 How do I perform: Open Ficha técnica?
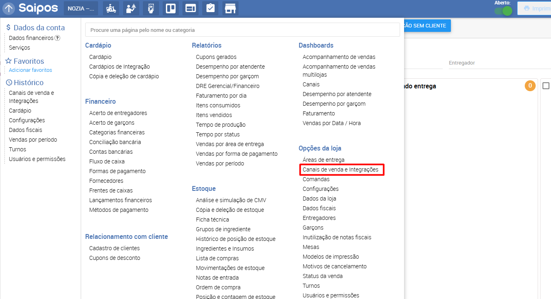pyautogui.click(x=212, y=220)
